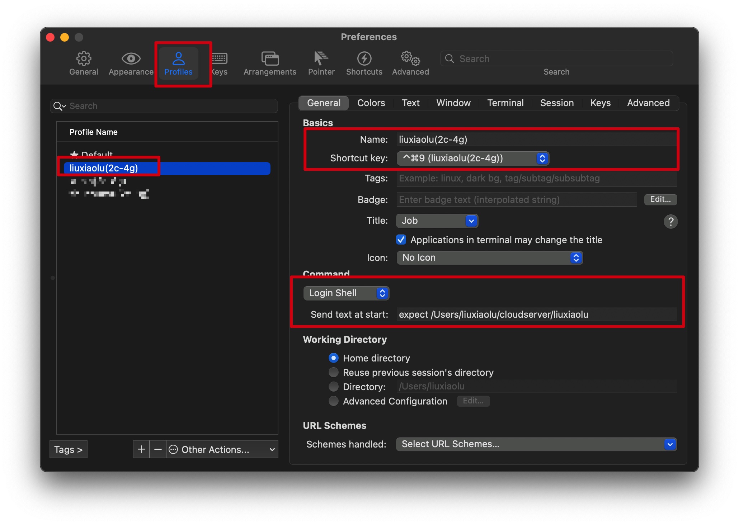Viewport: 739px width, 525px height.
Task: Click the question mark help button
Action: 670,222
